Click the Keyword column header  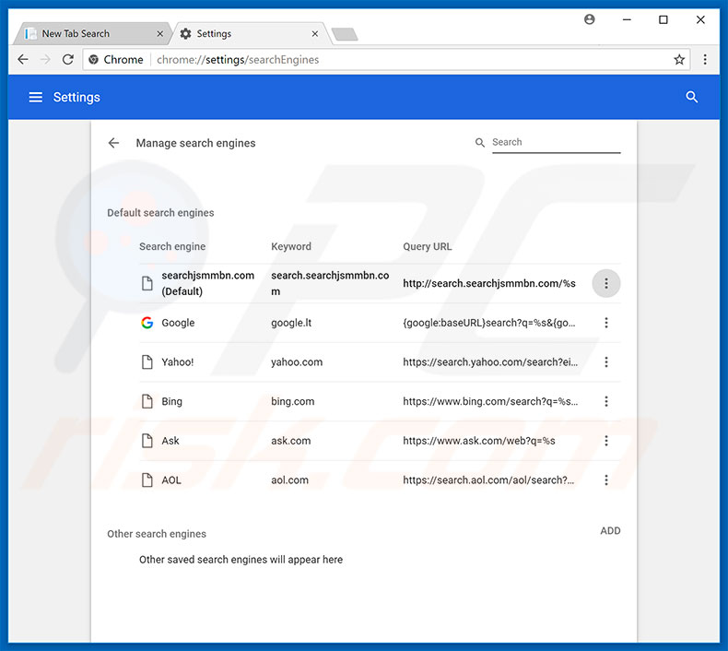point(291,246)
